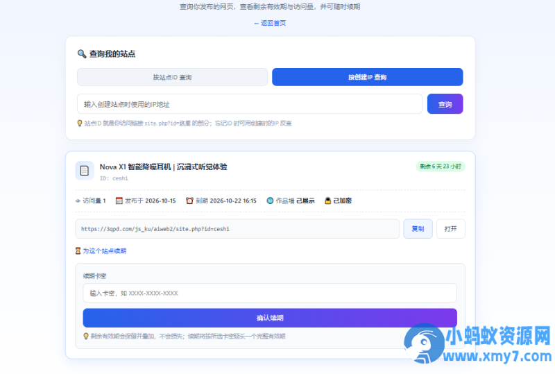Click the site URL text field

[x=237, y=229]
